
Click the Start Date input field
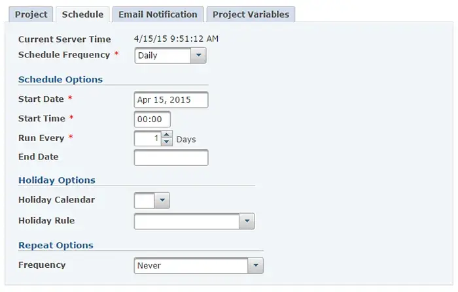pos(171,100)
